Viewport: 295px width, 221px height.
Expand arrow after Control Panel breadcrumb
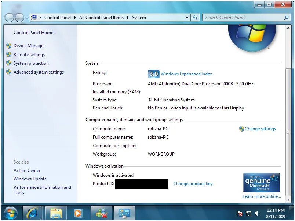[x=75, y=18]
